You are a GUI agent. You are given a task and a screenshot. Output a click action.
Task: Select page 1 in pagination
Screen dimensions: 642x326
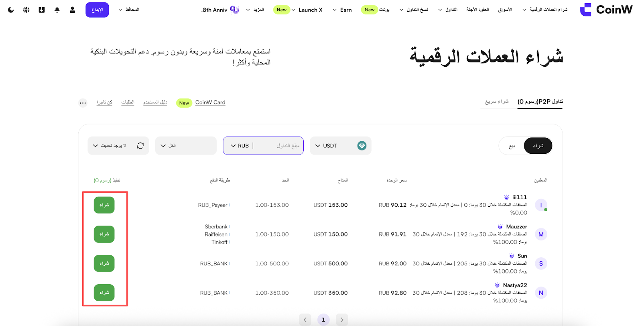coord(323,320)
